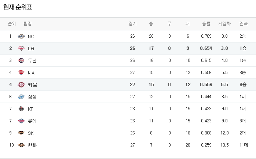Viewport: 256px width, 159px height.
Task: Click the NC Dinos team logo
Action: coord(21,36)
